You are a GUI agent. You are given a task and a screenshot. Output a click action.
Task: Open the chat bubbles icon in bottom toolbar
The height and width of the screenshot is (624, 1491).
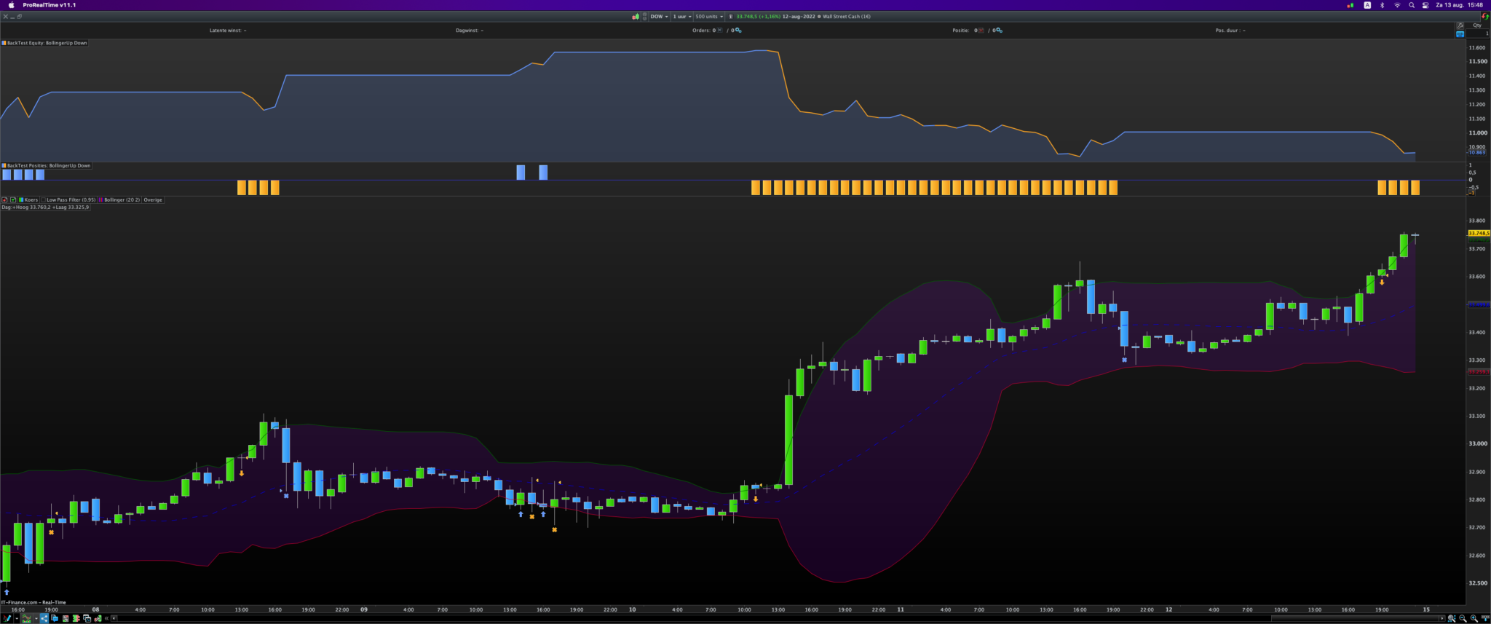55,618
